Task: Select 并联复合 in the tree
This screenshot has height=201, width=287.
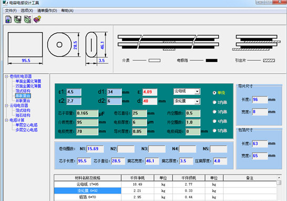Action: (x=23, y=101)
